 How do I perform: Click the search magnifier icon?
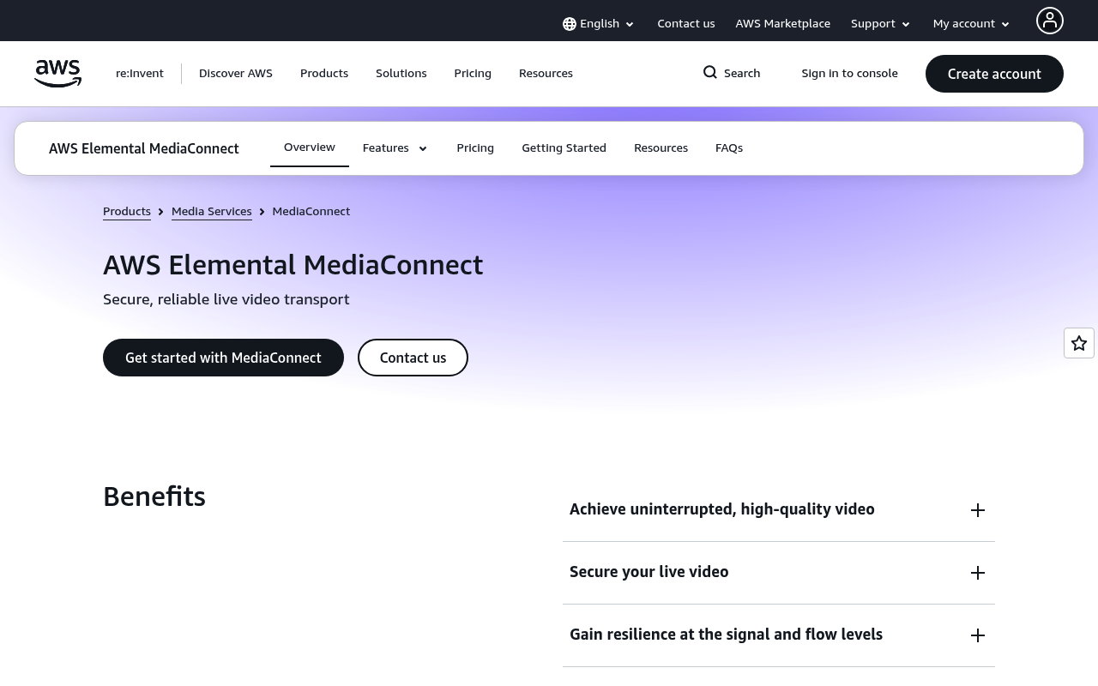(x=710, y=72)
